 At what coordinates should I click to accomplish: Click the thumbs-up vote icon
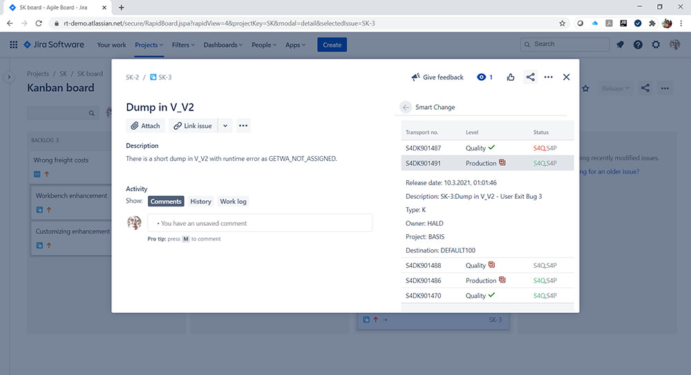point(511,77)
